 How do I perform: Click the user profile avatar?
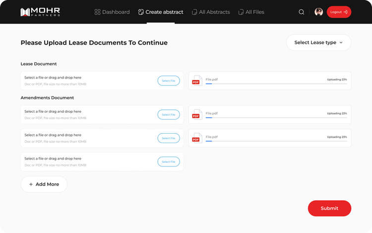pos(318,12)
